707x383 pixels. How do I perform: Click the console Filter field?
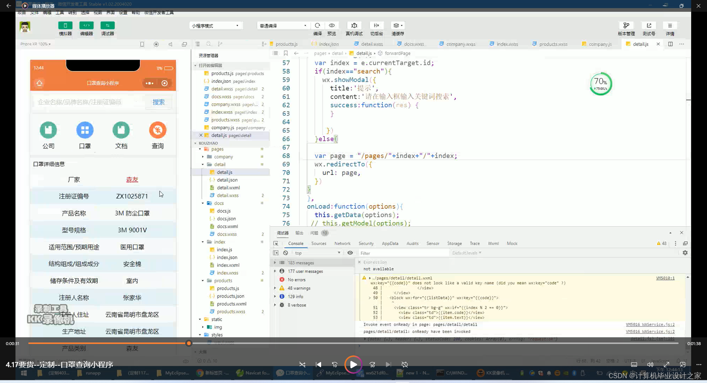[404, 253]
